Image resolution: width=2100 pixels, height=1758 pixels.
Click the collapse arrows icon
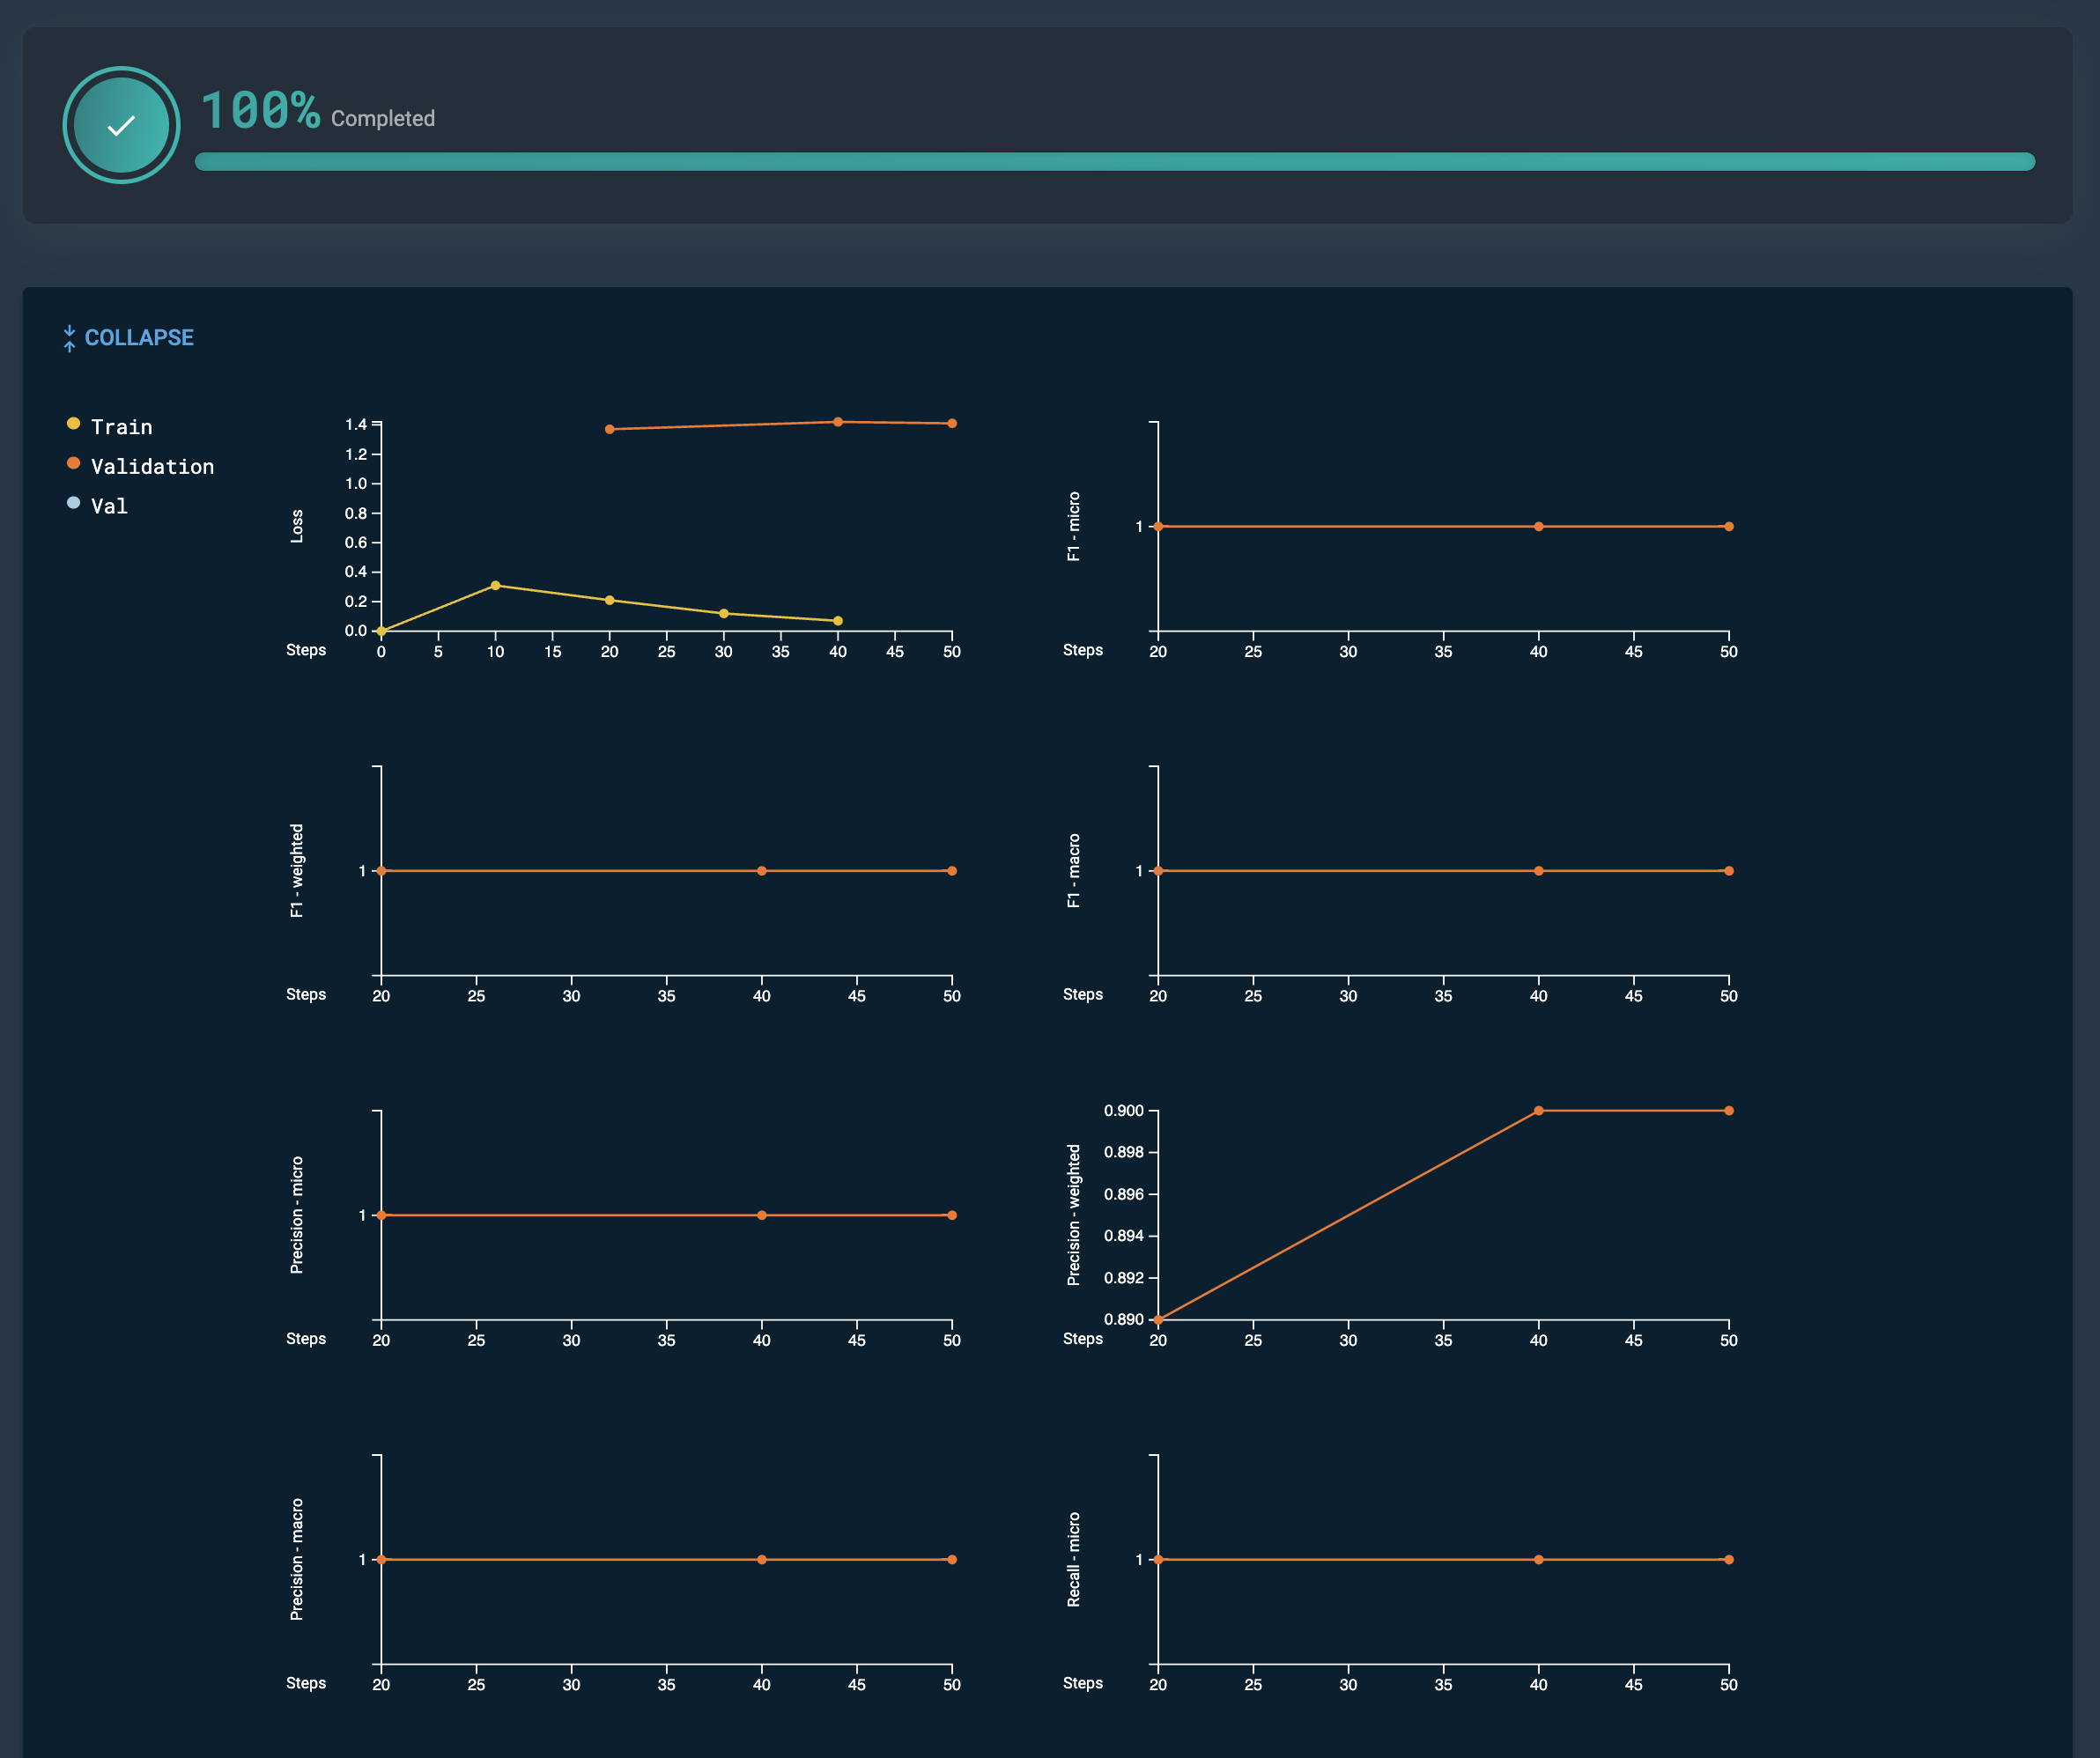coord(69,338)
